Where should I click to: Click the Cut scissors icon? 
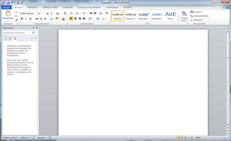(16, 12)
